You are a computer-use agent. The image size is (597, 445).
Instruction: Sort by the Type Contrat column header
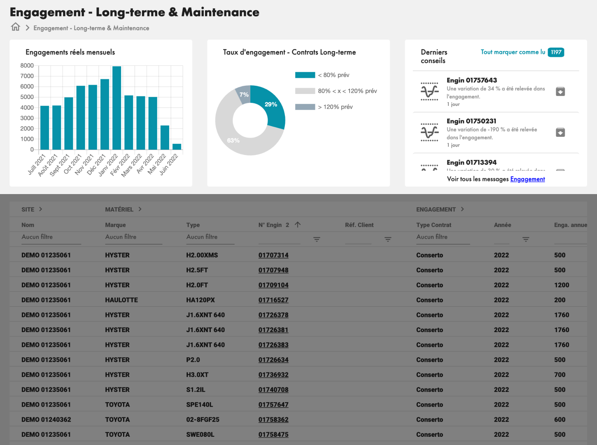434,225
